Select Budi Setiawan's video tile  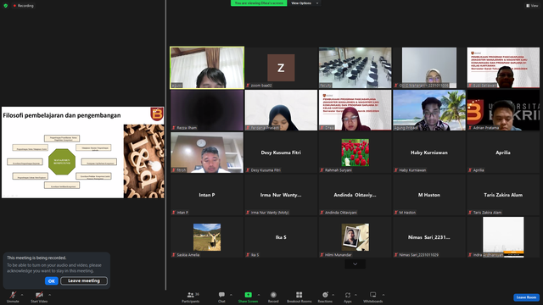pos(503,68)
